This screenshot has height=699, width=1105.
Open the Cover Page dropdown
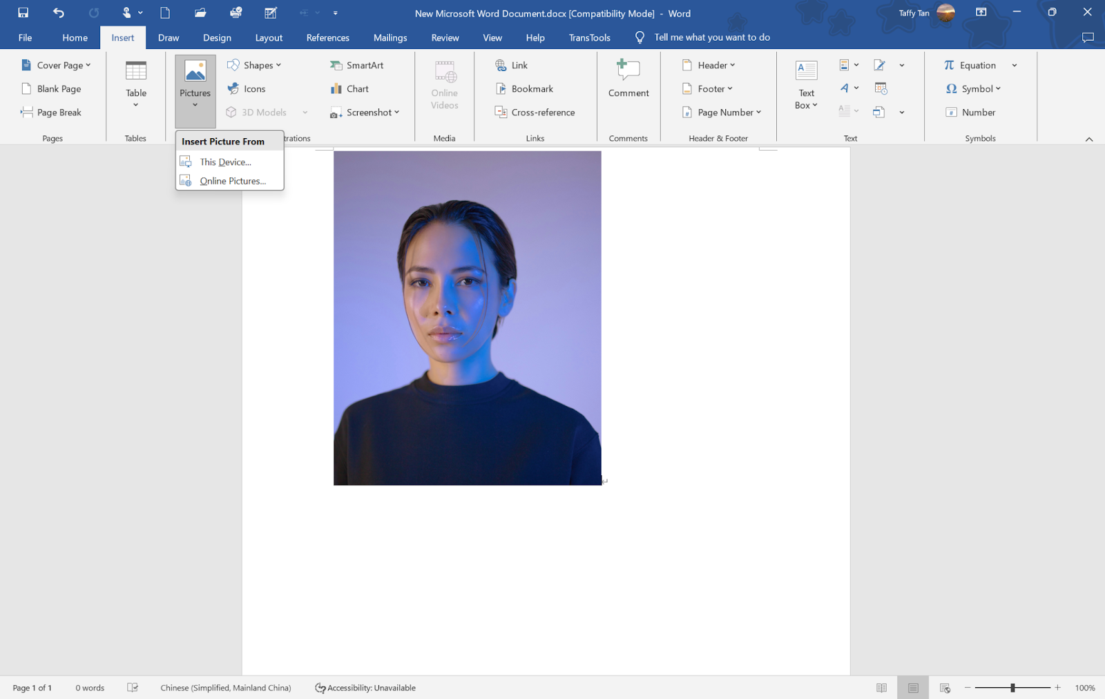pyautogui.click(x=57, y=65)
